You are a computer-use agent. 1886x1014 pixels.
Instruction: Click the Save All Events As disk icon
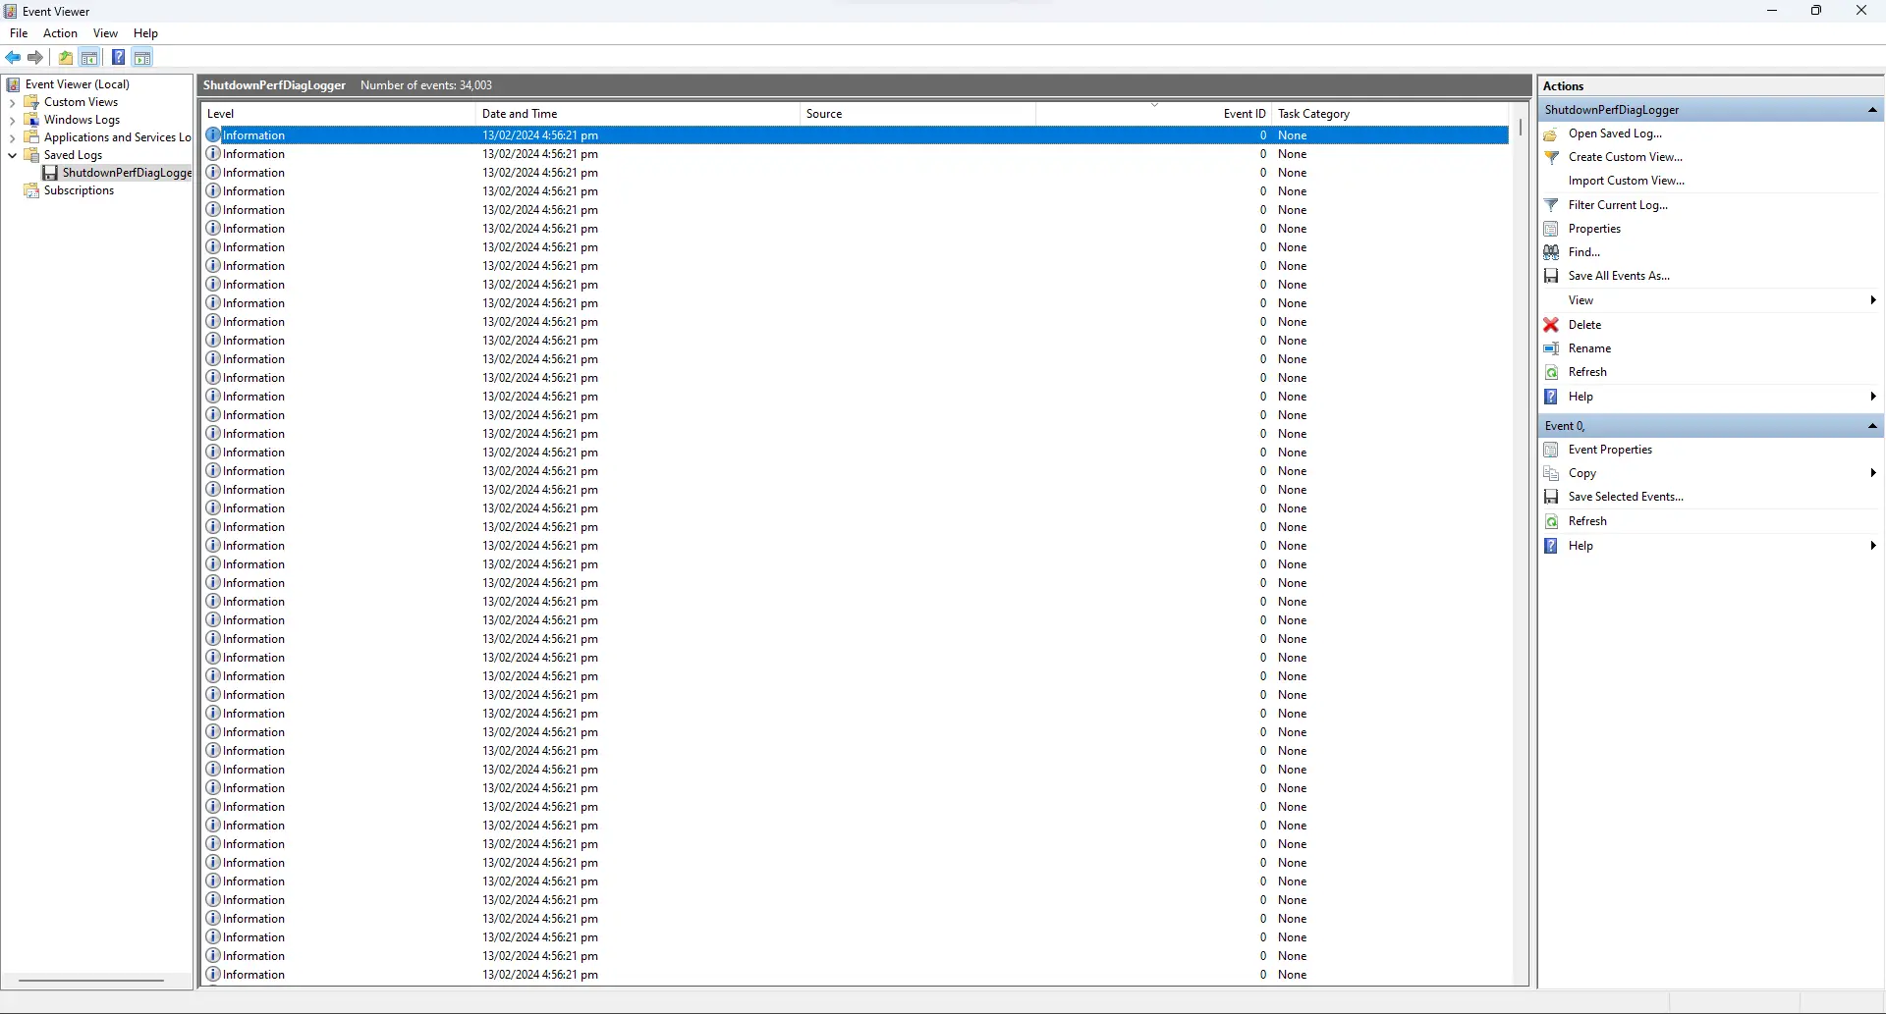(x=1551, y=276)
